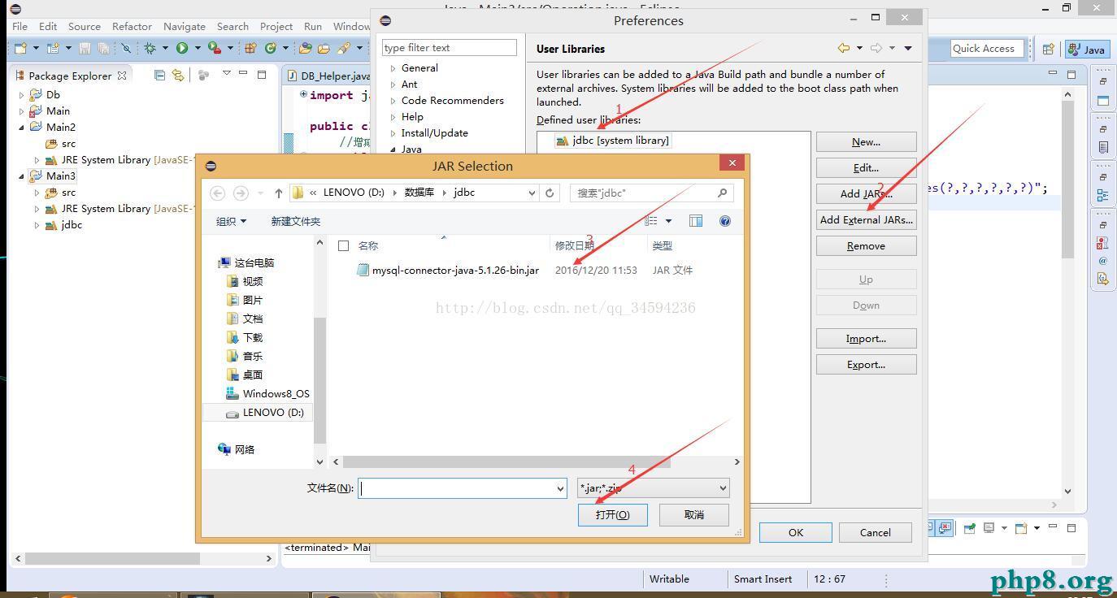The image size is (1117, 598).
Task: Click the New... button in Preferences
Action: tap(866, 141)
